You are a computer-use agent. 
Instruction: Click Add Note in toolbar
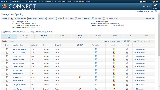point(97,19)
